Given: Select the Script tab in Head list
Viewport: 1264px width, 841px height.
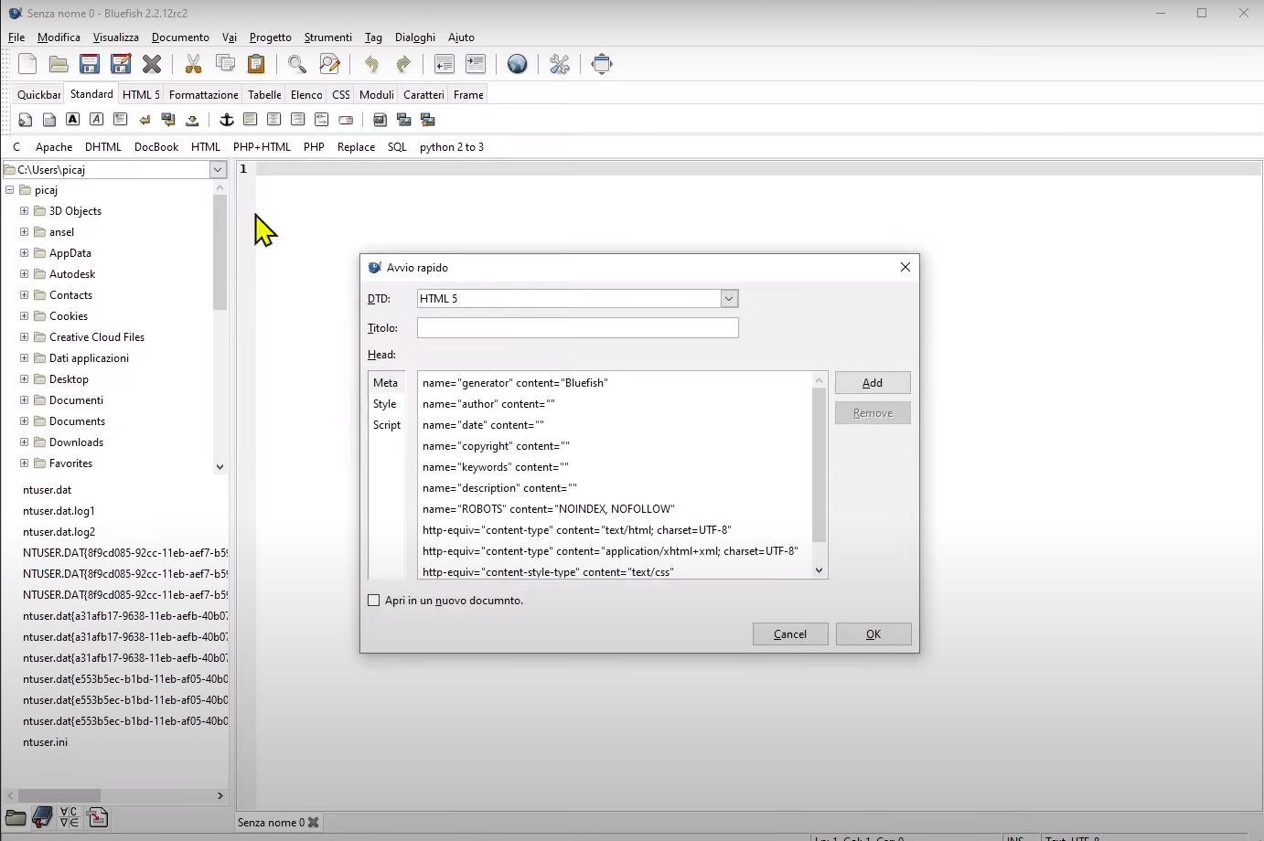Looking at the screenshot, I should (387, 425).
